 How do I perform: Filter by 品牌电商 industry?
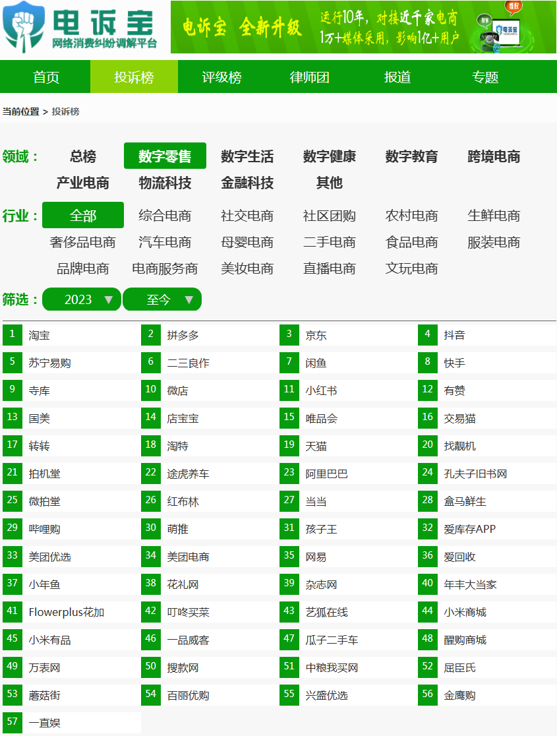82,268
